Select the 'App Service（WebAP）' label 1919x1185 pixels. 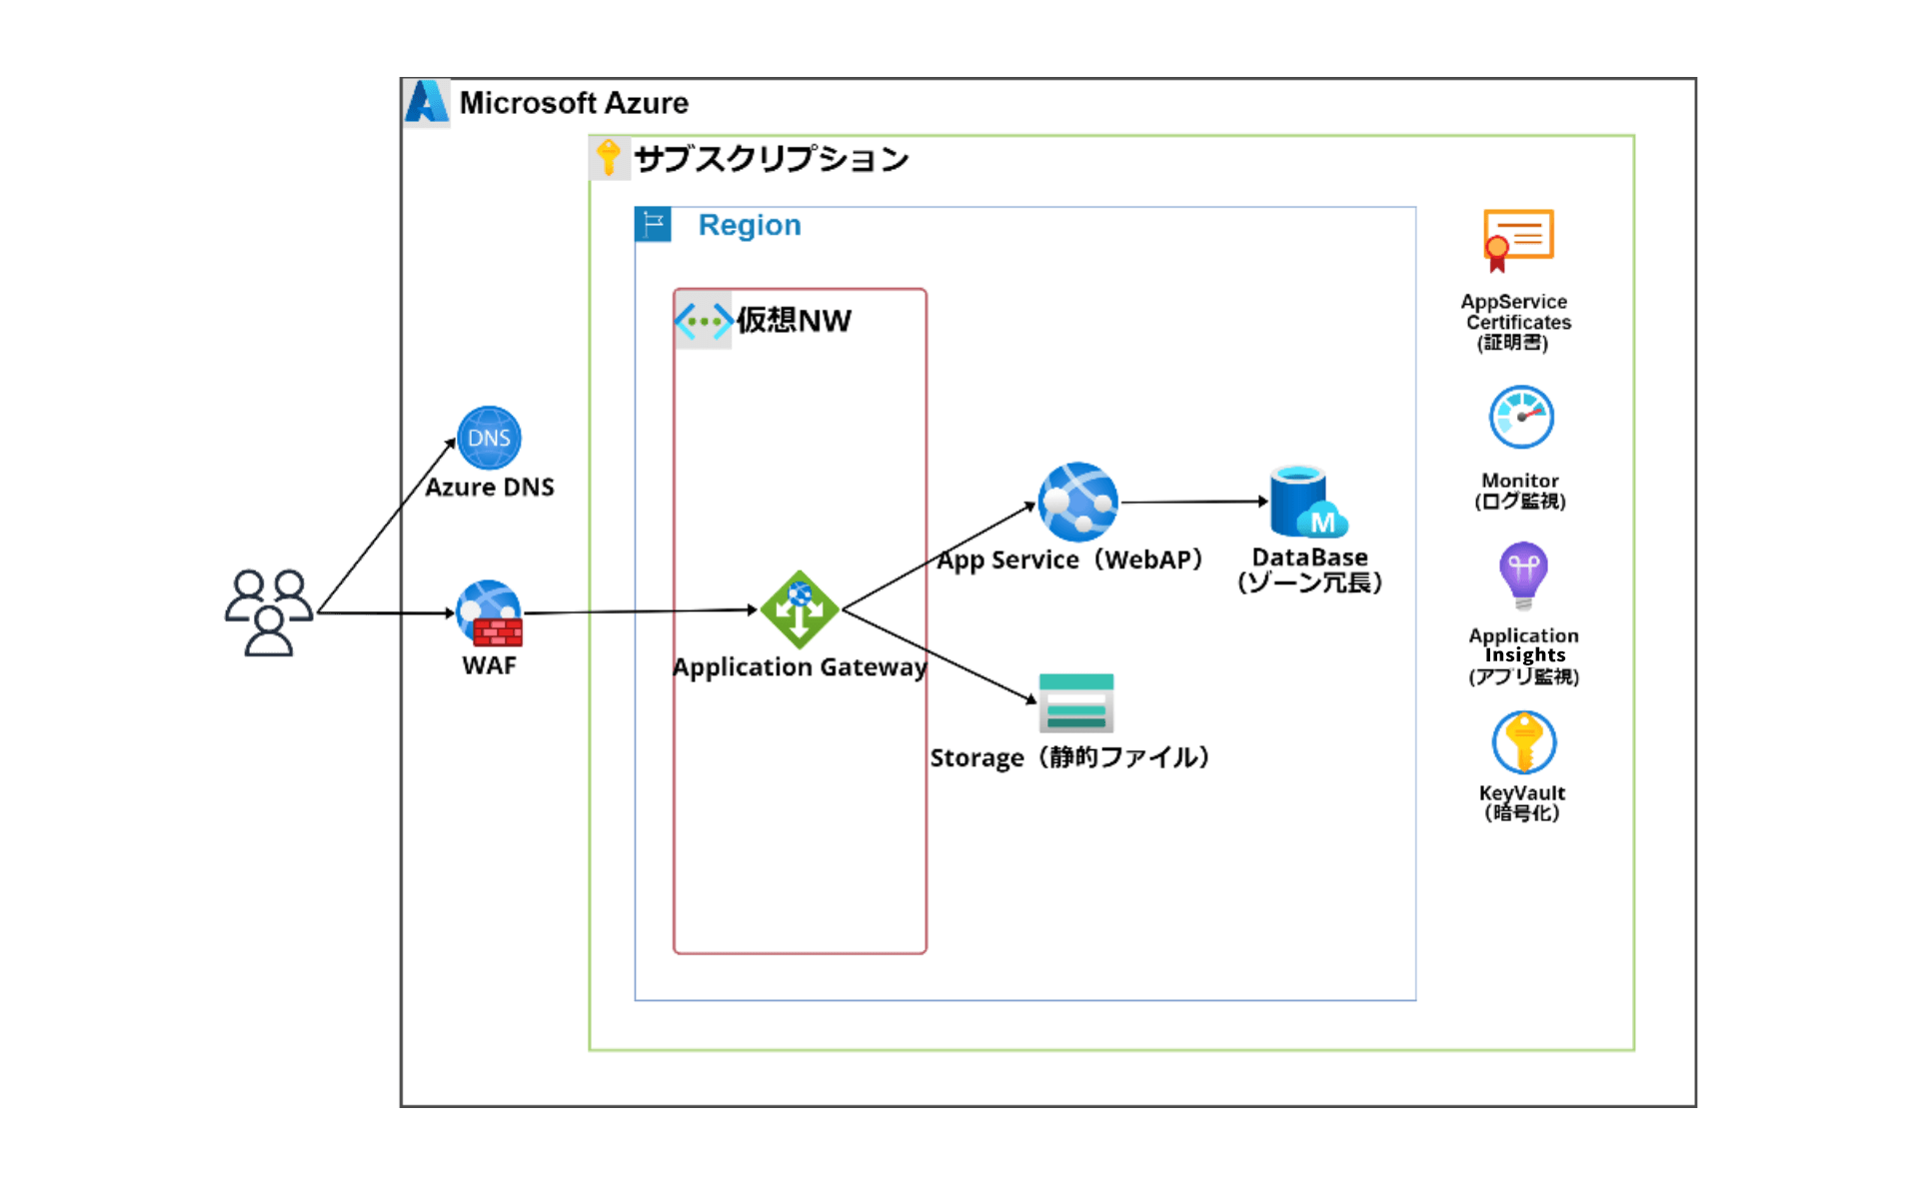pyautogui.click(x=1070, y=561)
